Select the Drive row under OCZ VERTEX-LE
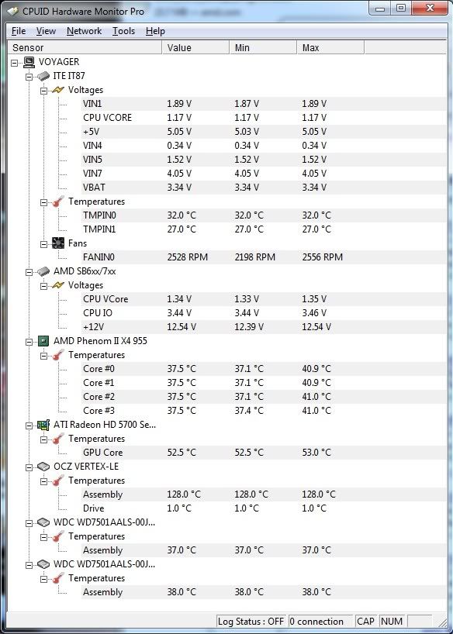This screenshot has width=453, height=634. (263, 508)
